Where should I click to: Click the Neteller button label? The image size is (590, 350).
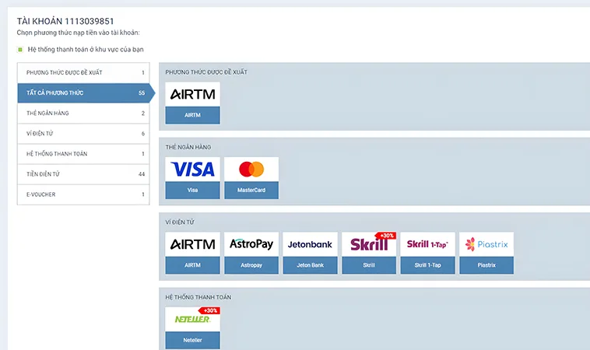pos(193,340)
